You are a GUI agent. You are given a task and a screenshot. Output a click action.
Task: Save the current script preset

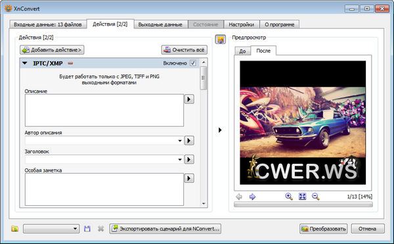(x=87, y=229)
